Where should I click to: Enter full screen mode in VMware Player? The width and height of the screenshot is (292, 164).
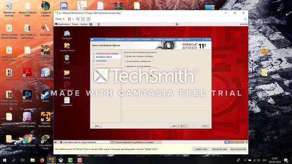click(83, 19)
